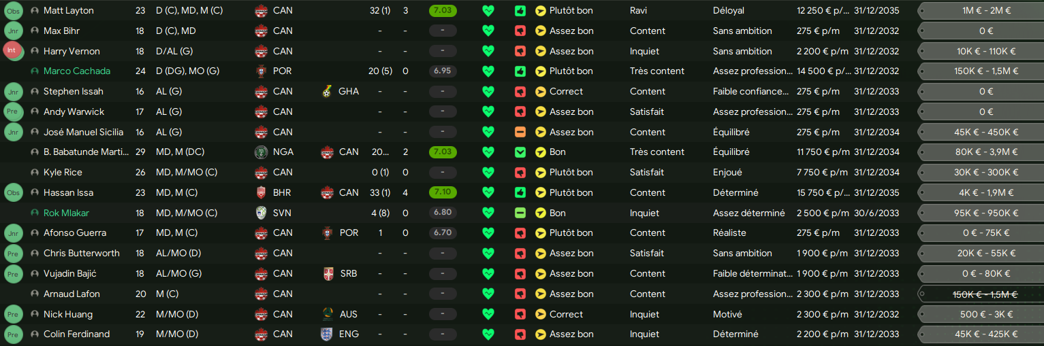Click the Obs badge beside Matt Layton
This screenshot has height=346, width=1044.
14,11
